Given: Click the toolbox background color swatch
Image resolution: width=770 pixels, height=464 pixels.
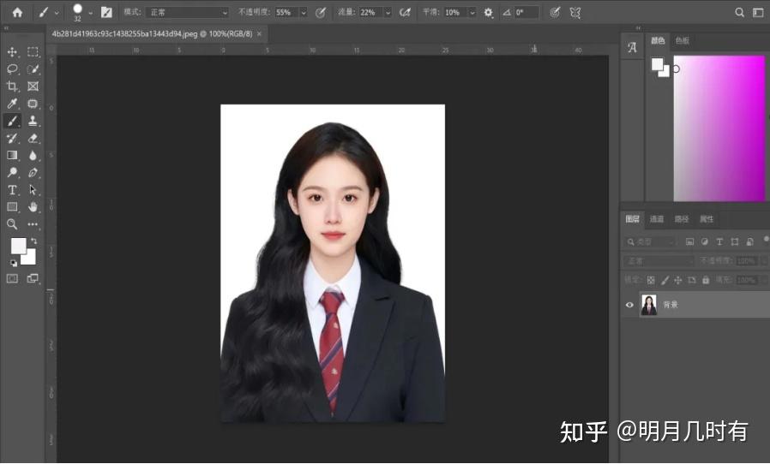Looking at the screenshot, I should coord(30,259).
